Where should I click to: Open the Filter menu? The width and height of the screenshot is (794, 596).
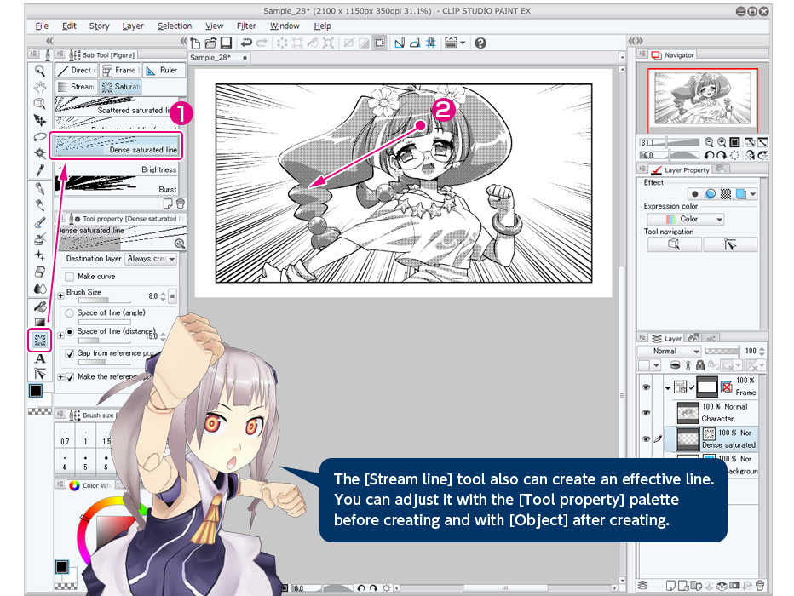pyautogui.click(x=246, y=26)
